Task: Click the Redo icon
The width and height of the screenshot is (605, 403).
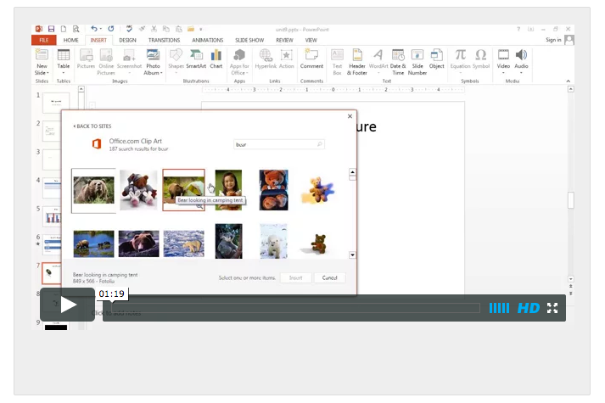Action: click(111, 29)
